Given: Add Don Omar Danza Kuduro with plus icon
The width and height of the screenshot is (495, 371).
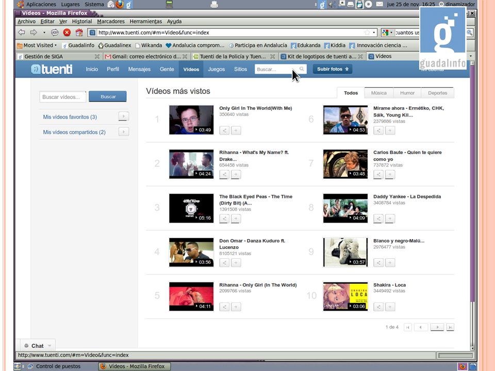Looking at the screenshot, I should (236, 262).
